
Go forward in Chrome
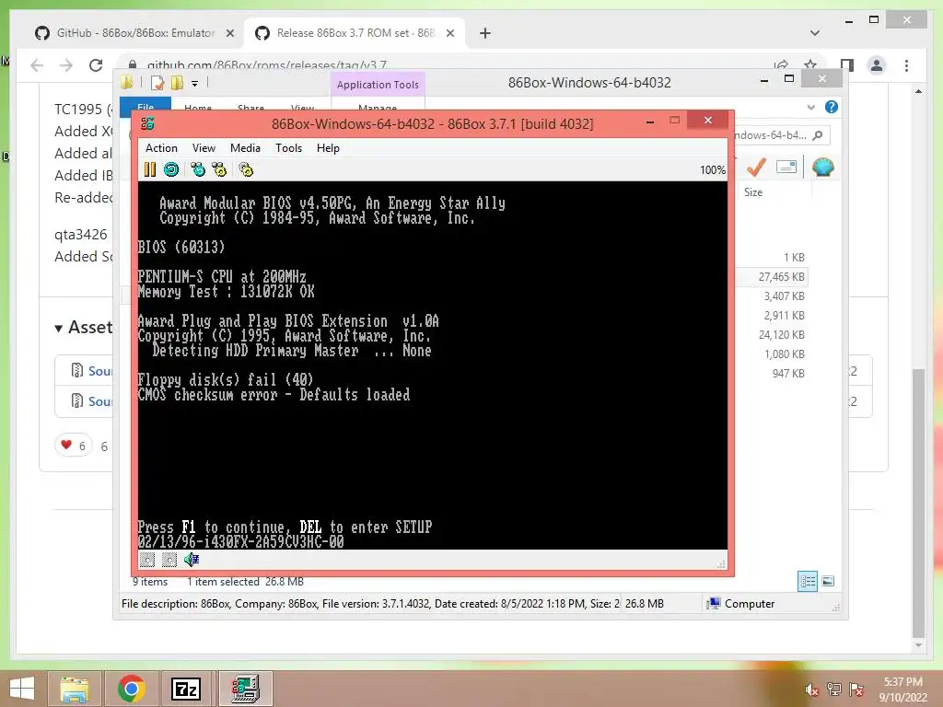[66, 65]
